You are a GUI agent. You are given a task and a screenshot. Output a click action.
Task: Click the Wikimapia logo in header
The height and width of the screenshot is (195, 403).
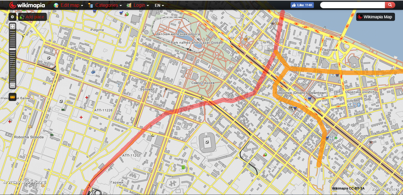[27, 5]
